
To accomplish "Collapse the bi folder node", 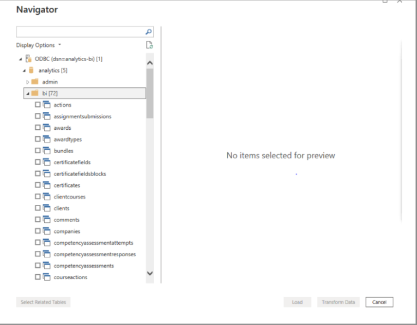I will tap(28, 93).
